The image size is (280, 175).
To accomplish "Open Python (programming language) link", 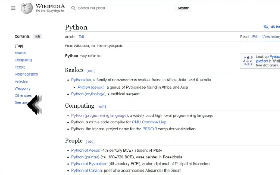I will point(99,115).
